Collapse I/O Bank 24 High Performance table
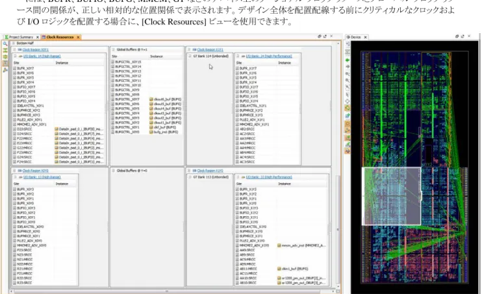 pyautogui.click(x=238, y=56)
